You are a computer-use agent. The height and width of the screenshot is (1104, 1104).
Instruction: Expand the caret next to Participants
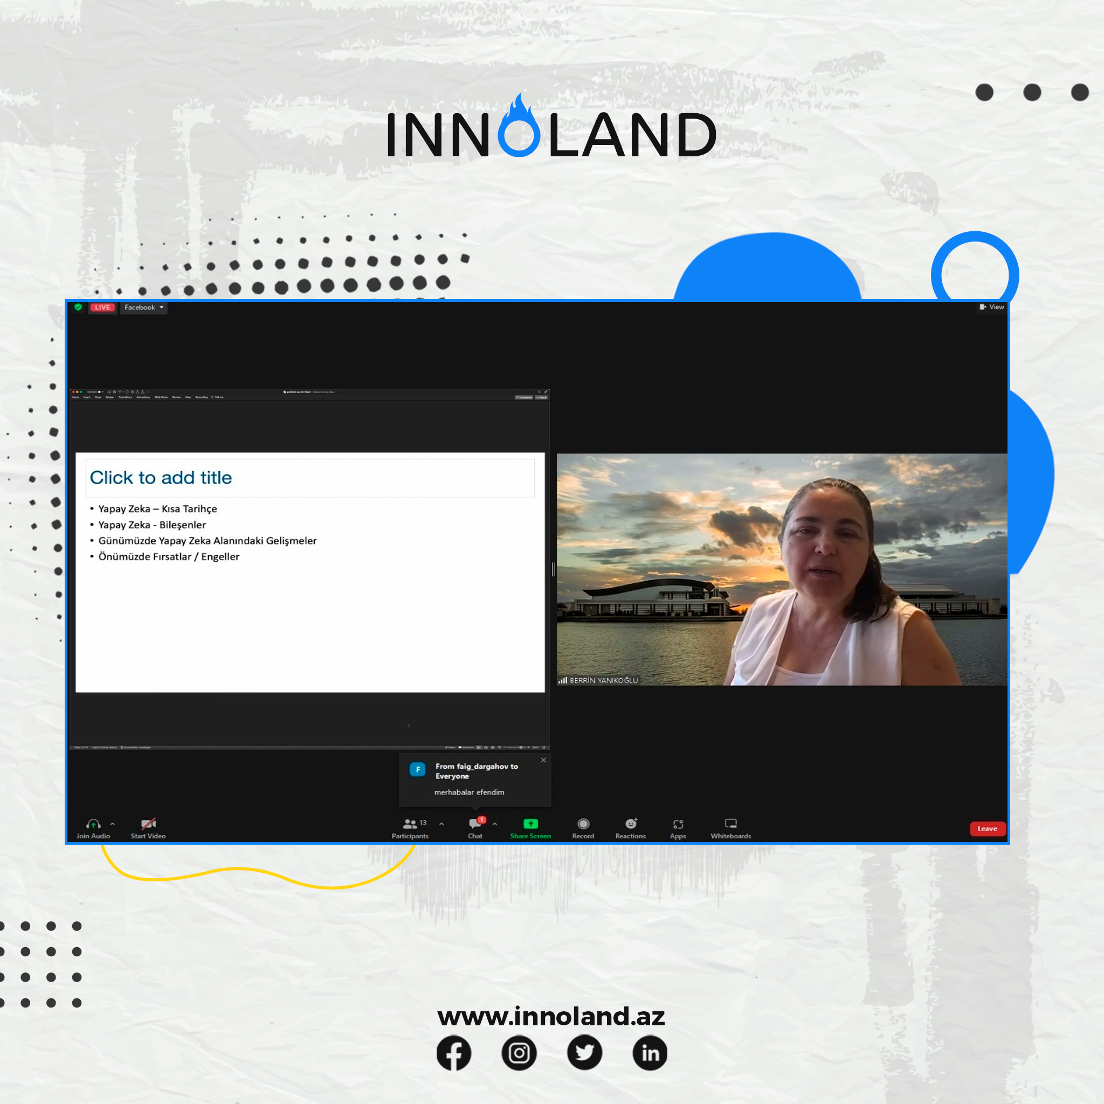441,824
